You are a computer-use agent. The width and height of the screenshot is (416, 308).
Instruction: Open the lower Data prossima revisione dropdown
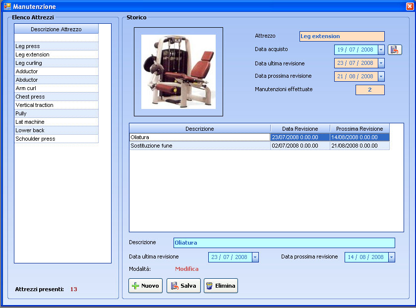pyautogui.click(x=391, y=257)
